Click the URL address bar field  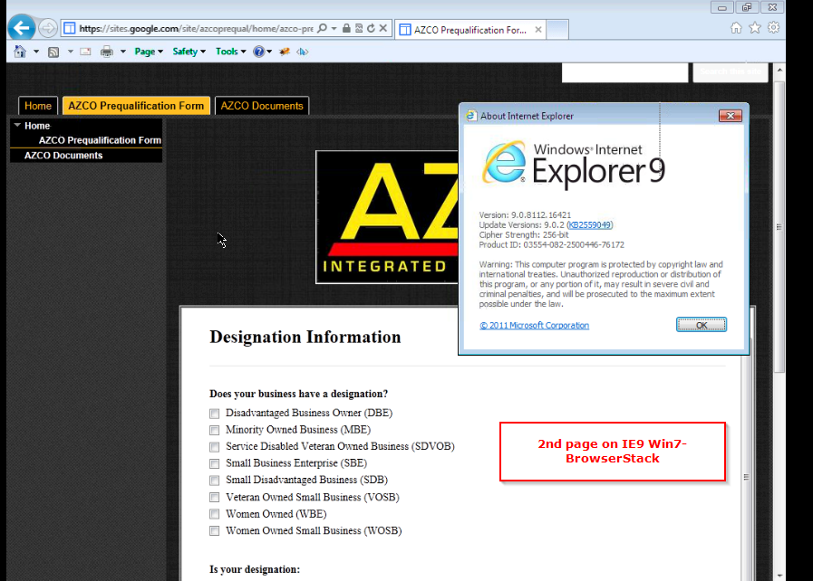(196, 28)
